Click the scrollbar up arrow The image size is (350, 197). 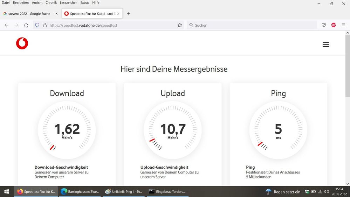[x=348, y=33]
